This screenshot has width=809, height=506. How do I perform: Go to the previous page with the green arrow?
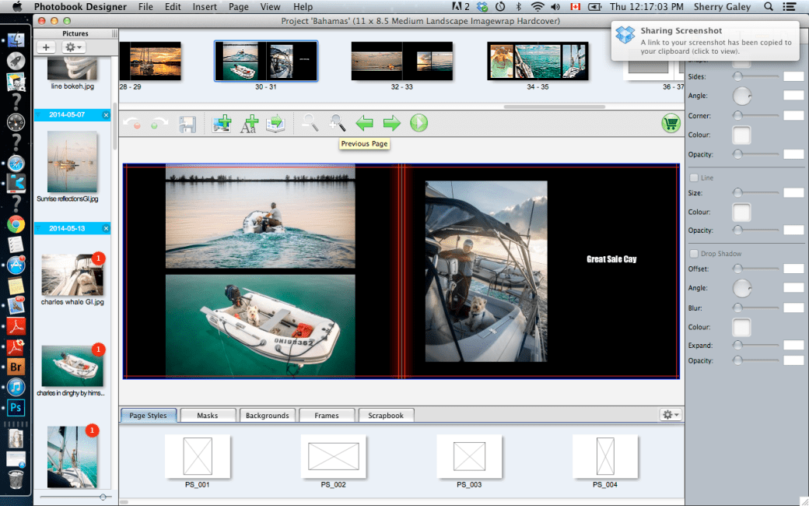[365, 123]
